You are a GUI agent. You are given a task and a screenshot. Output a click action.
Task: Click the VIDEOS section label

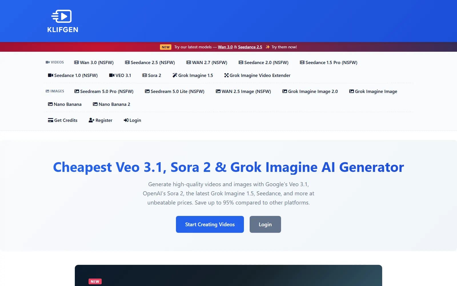(x=55, y=62)
